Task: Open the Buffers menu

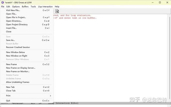Action: [25, 7]
